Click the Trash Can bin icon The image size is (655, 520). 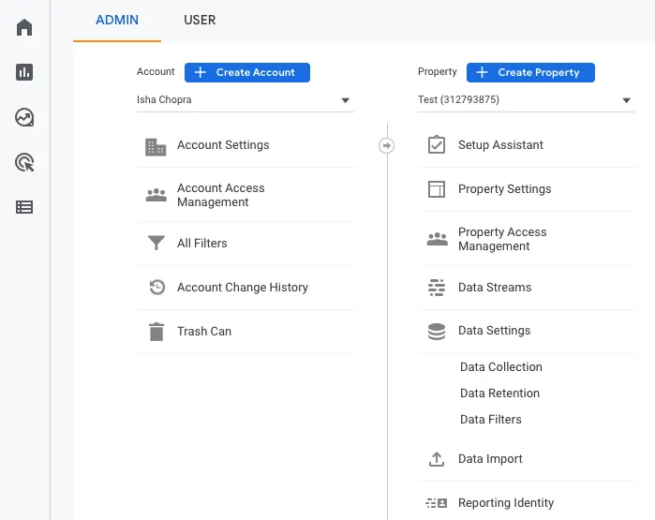(156, 332)
